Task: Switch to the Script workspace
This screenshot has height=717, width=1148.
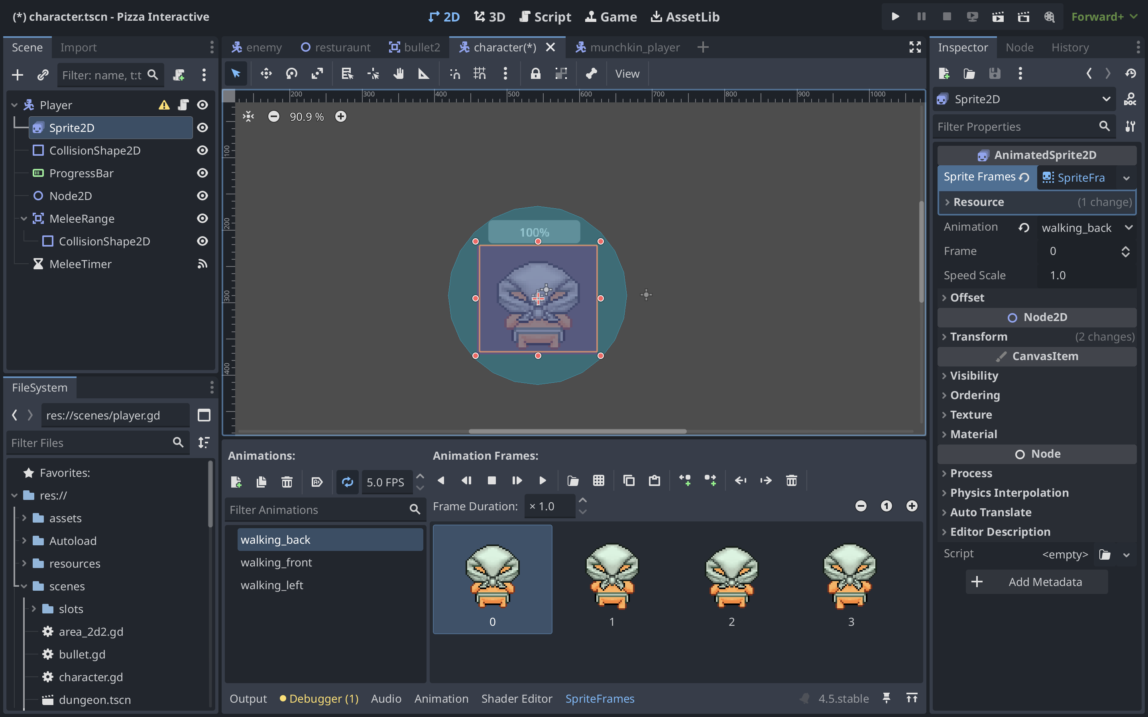Action: tap(546, 17)
